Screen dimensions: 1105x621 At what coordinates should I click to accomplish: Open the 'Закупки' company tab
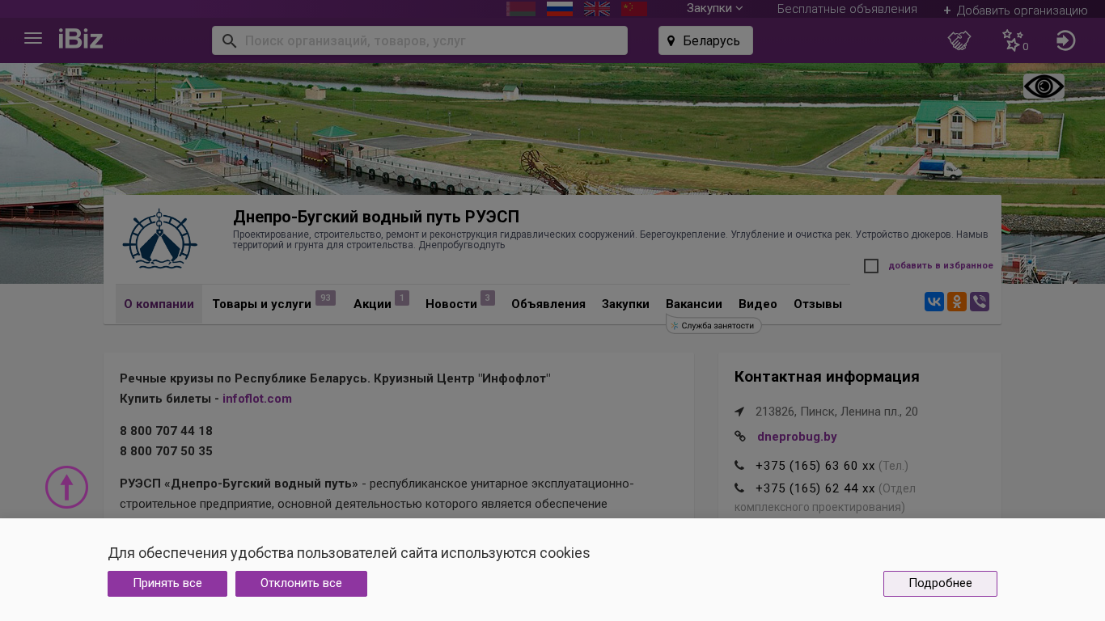pos(625,304)
